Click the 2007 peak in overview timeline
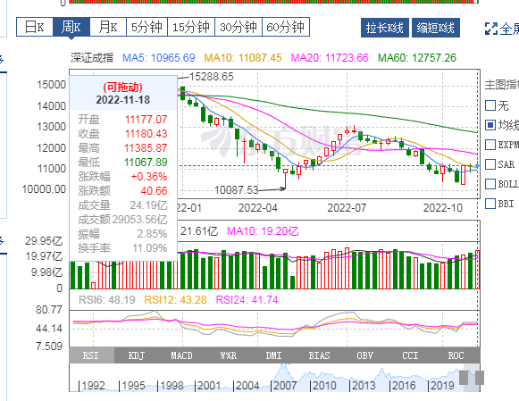This screenshot has height=401, width=519. pyautogui.click(x=284, y=366)
